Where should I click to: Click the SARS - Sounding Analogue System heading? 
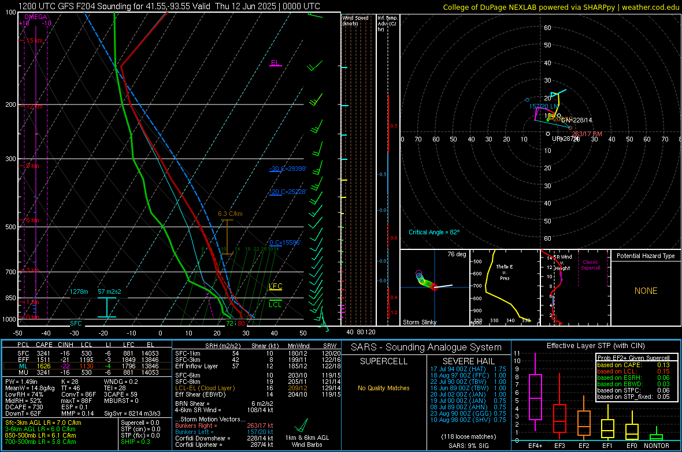click(x=427, y=348)
